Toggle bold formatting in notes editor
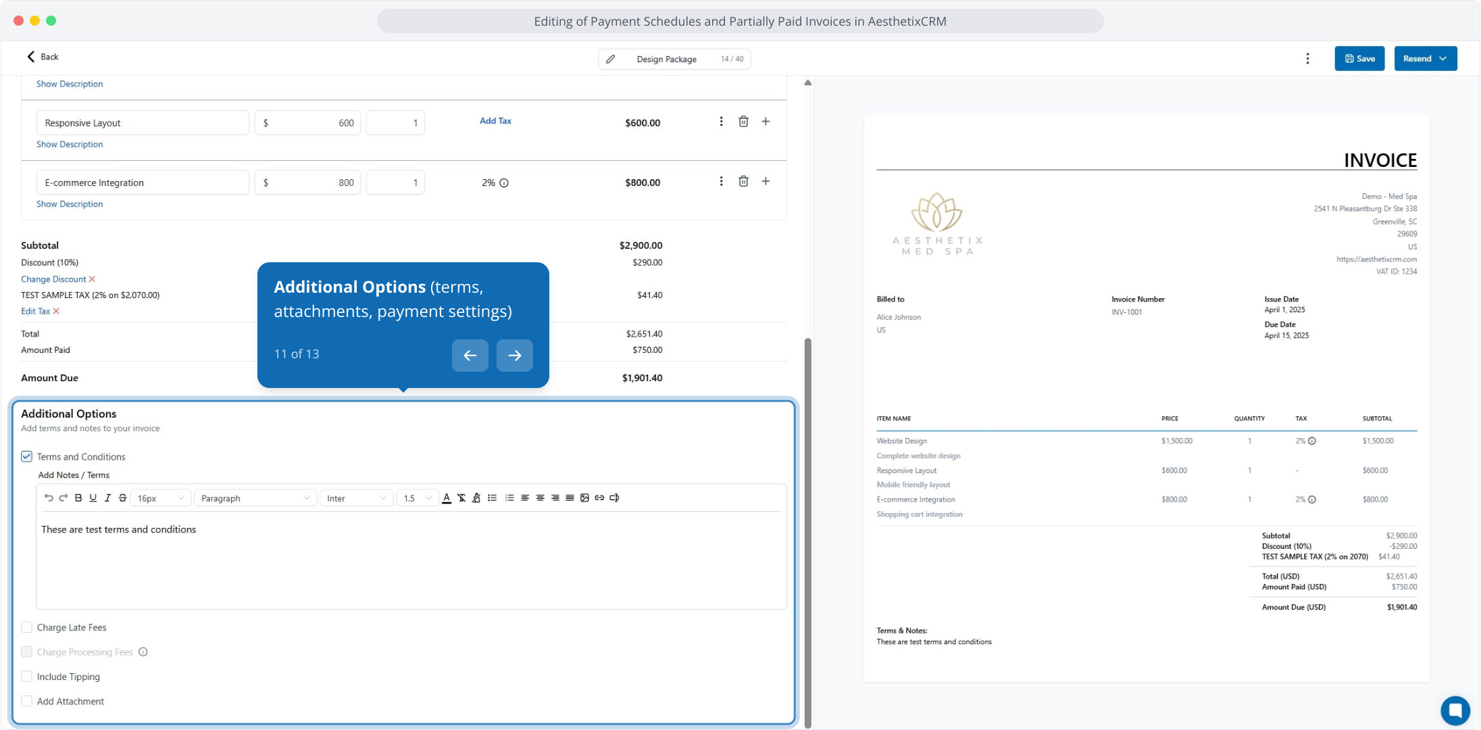The width and height of the screenshot is (1481, 730). (78, 498)
